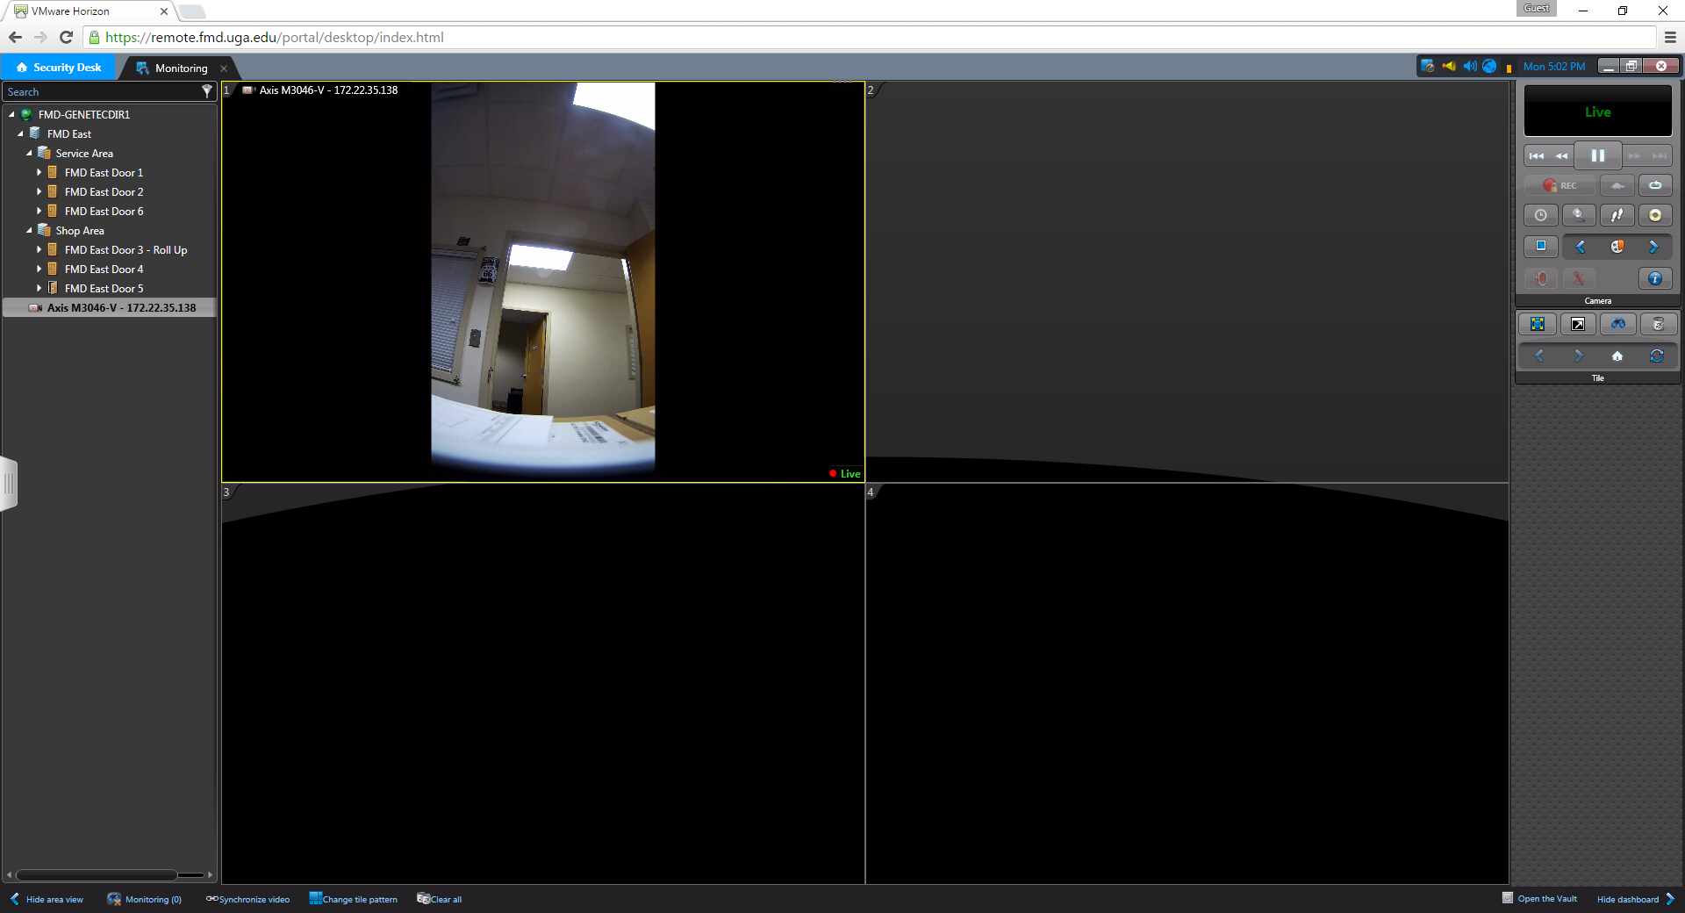
Task: Click the rewind button in camera controls
Action: click(1561, 156)
